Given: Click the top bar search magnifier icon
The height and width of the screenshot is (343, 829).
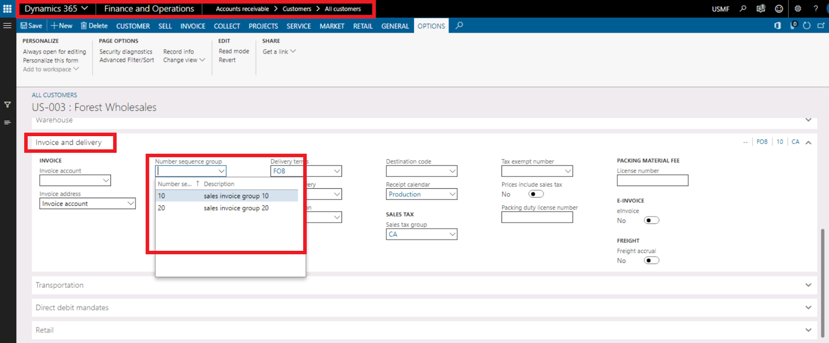Looking at the screenshot, I should pyautogui.click(x=743, y=9).
